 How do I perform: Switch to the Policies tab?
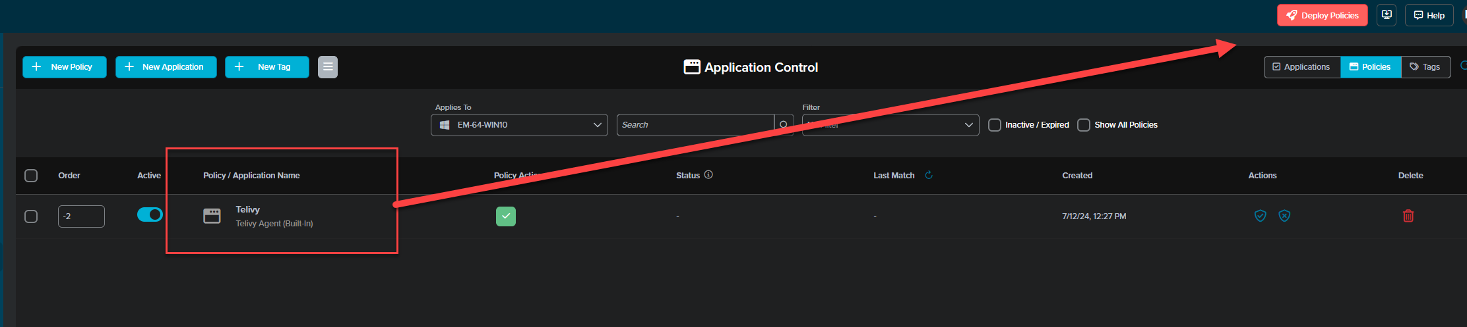tap(1371, 67)
